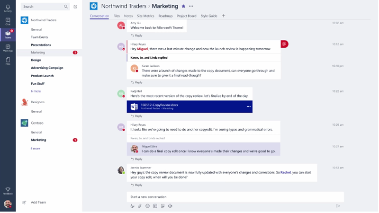This screenshot has width=379, height=213.
Task: Reply under the CopyReview.docx attachment
Action: 136,116
